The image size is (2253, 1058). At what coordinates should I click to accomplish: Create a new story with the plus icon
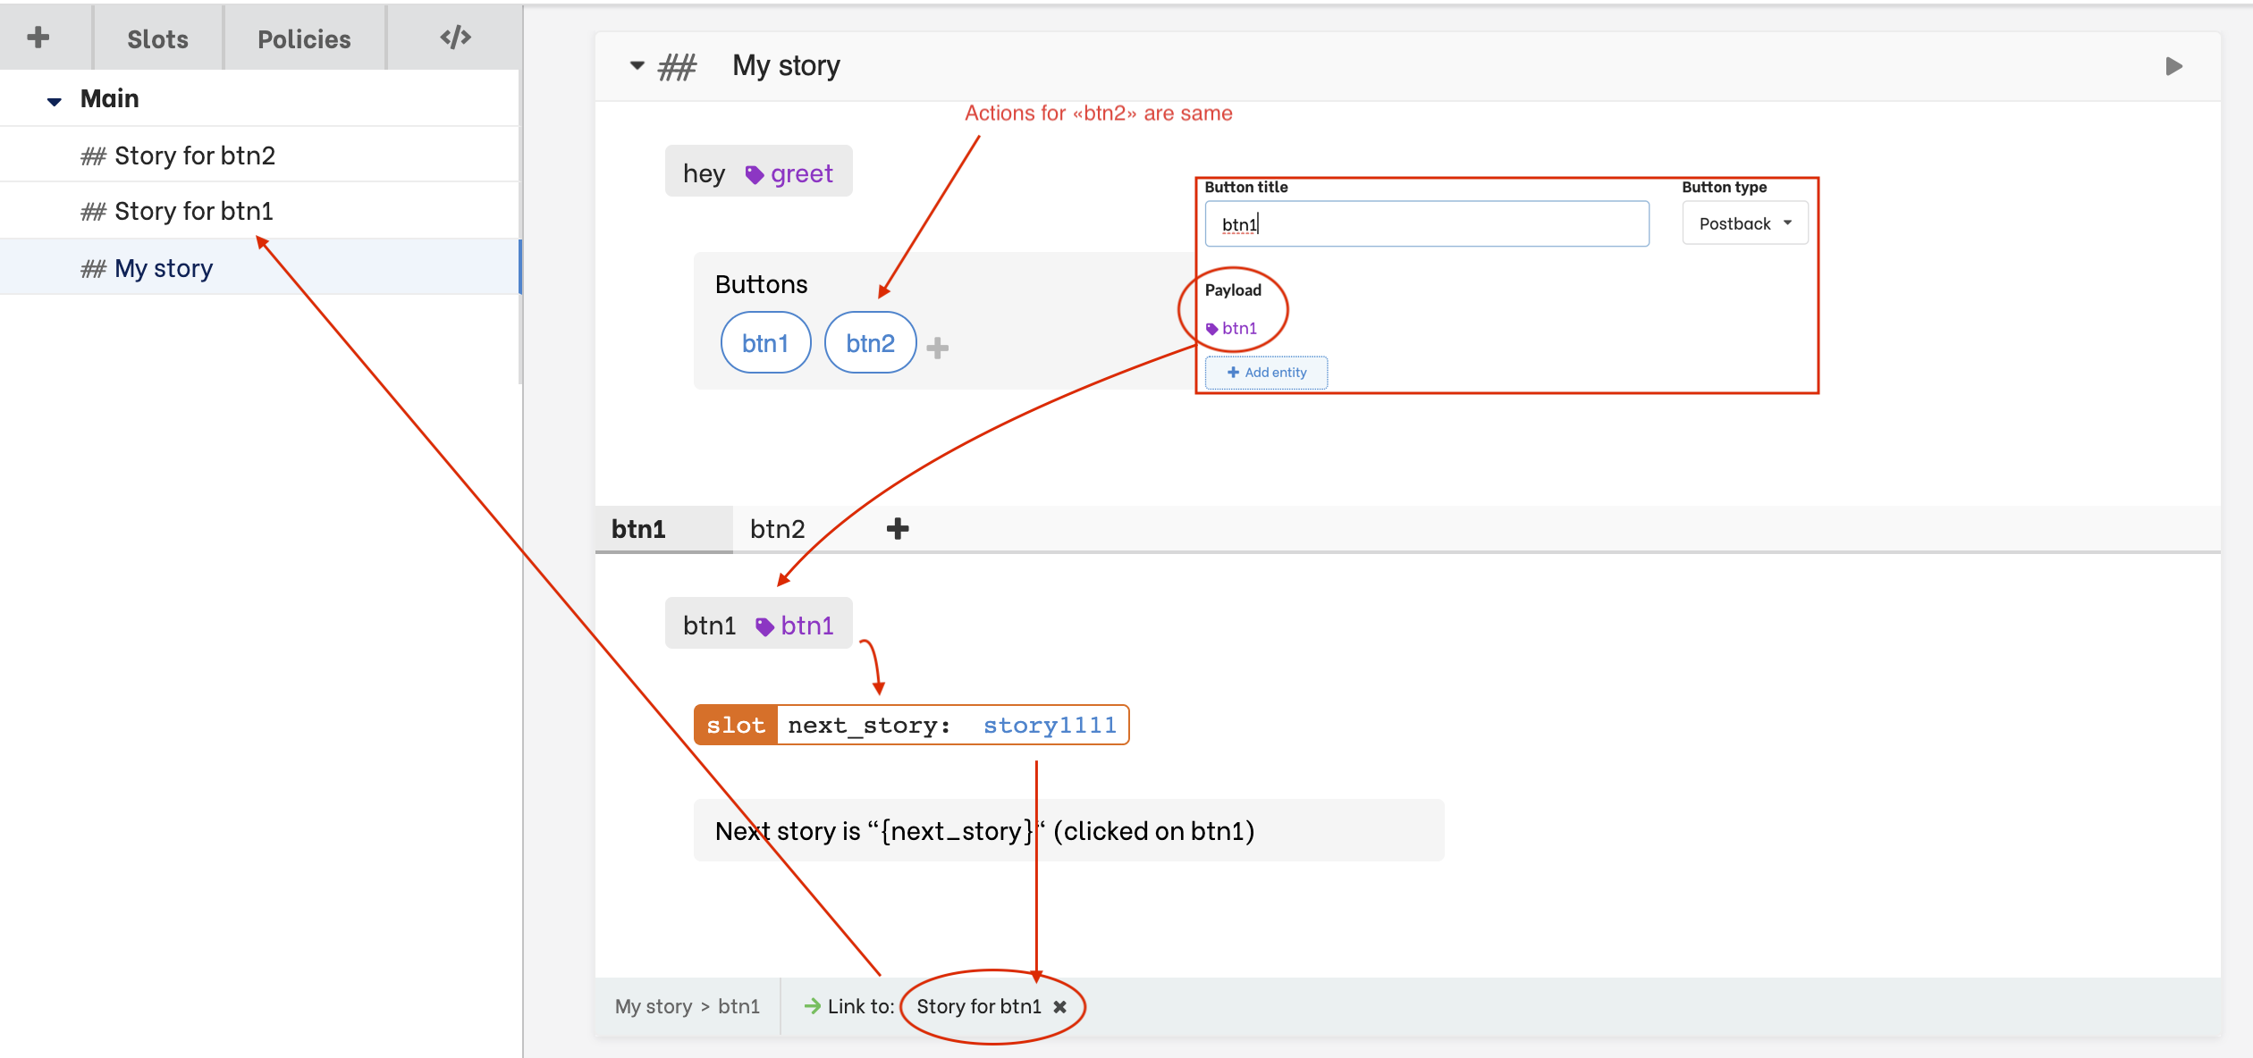[x=38, y=38]
